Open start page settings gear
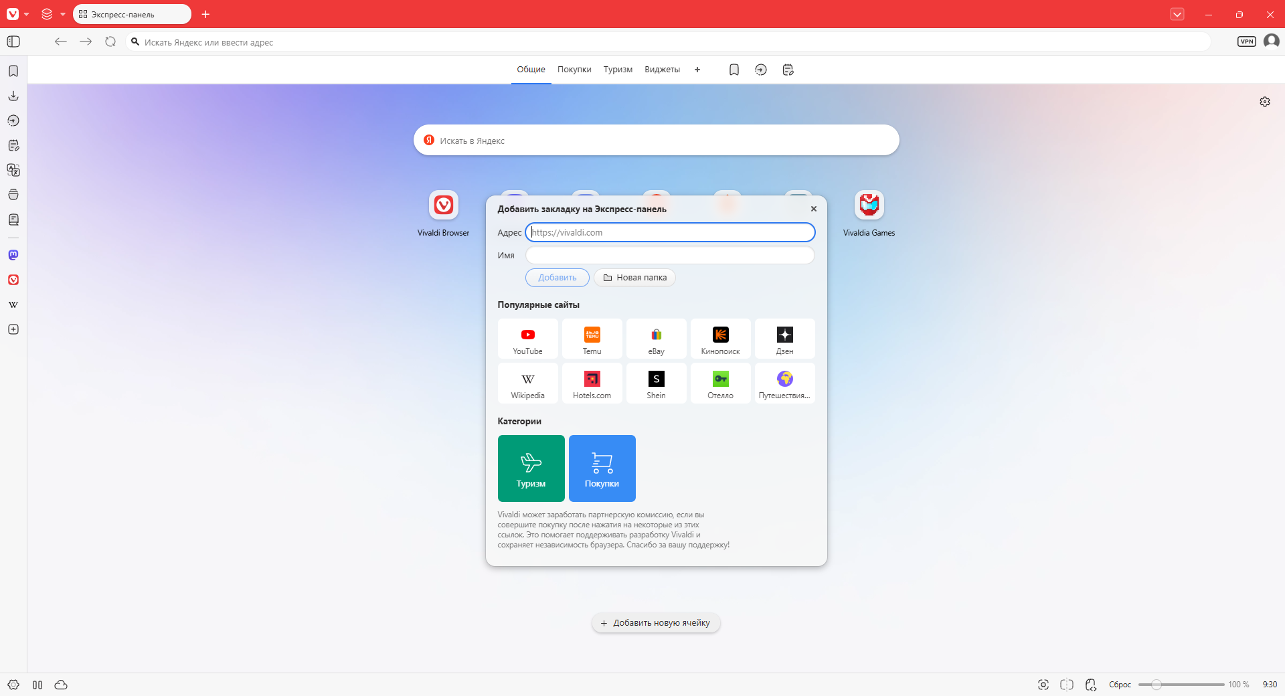 pos(1265,102)
